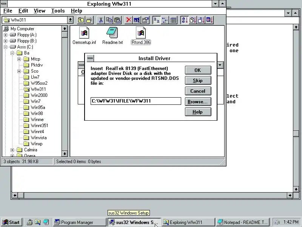
Task: Copy selected files toolbar icon
Action: (109, 20)
